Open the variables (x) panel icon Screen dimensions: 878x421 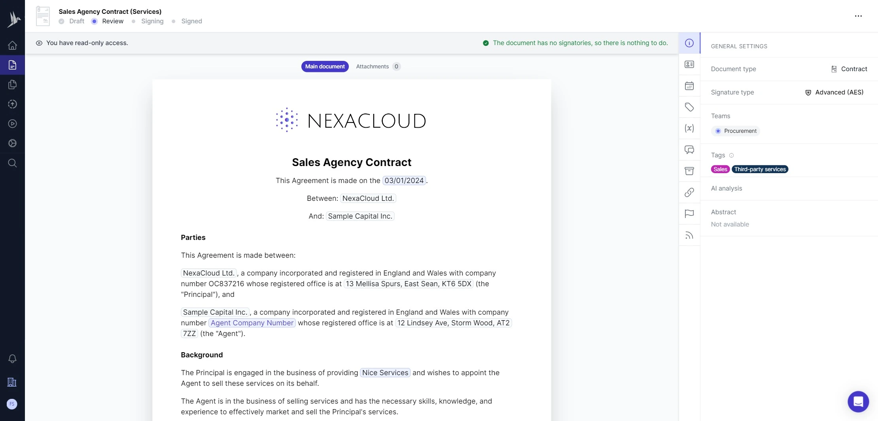pos(689,128)
